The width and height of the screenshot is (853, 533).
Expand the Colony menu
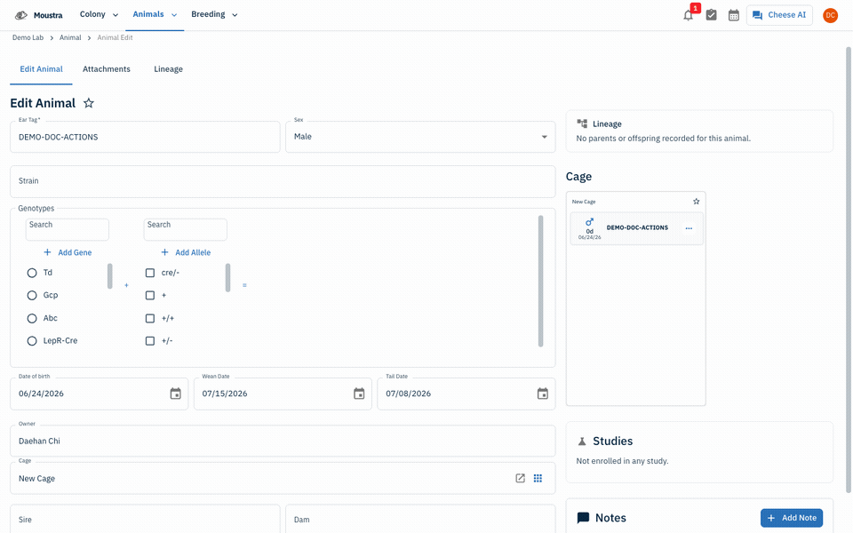99,15
